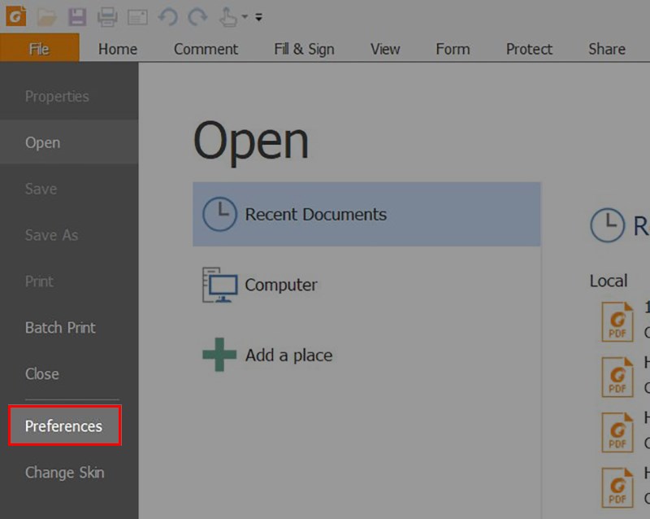The image size is (650, 519).
Task: Click the icon beside the Print icon
Action: (x=137, y=17)
